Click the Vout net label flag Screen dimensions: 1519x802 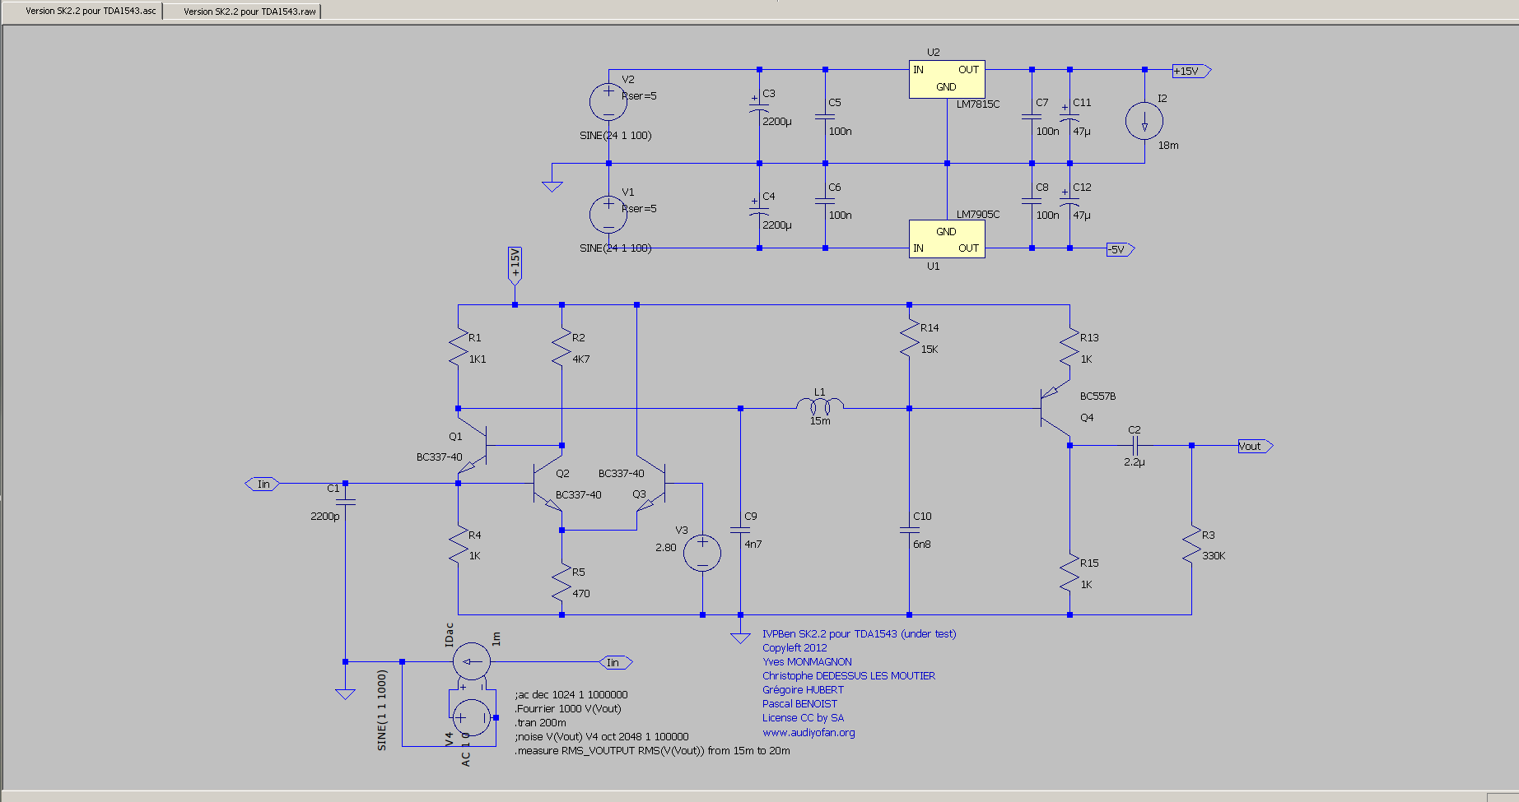(x=1256, y=446)
